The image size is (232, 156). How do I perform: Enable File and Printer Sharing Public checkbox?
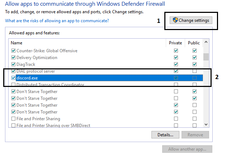point(194,118)
